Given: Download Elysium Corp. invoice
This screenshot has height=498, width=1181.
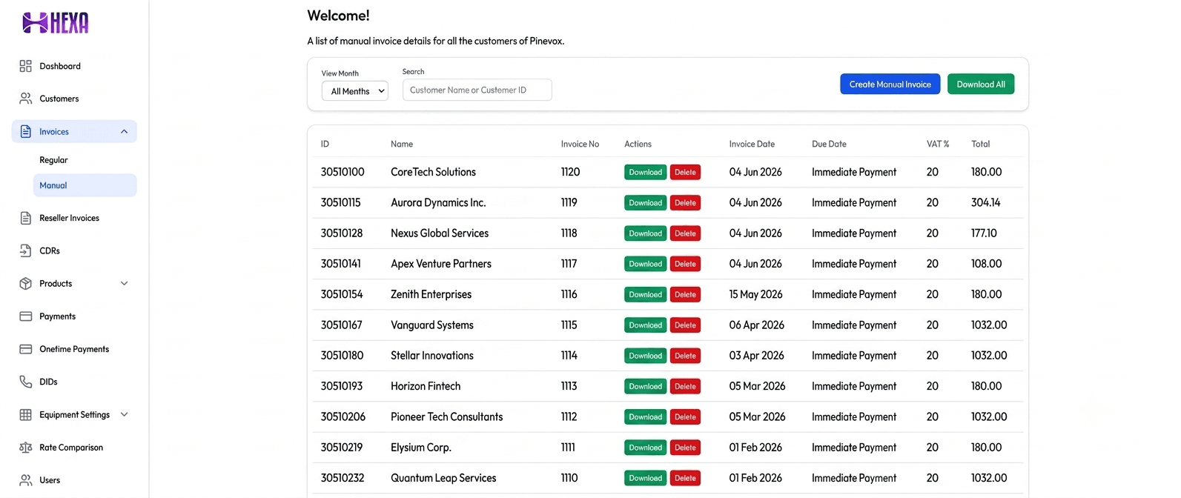Looking at the screenshot, I should click(x=645, y=448).
